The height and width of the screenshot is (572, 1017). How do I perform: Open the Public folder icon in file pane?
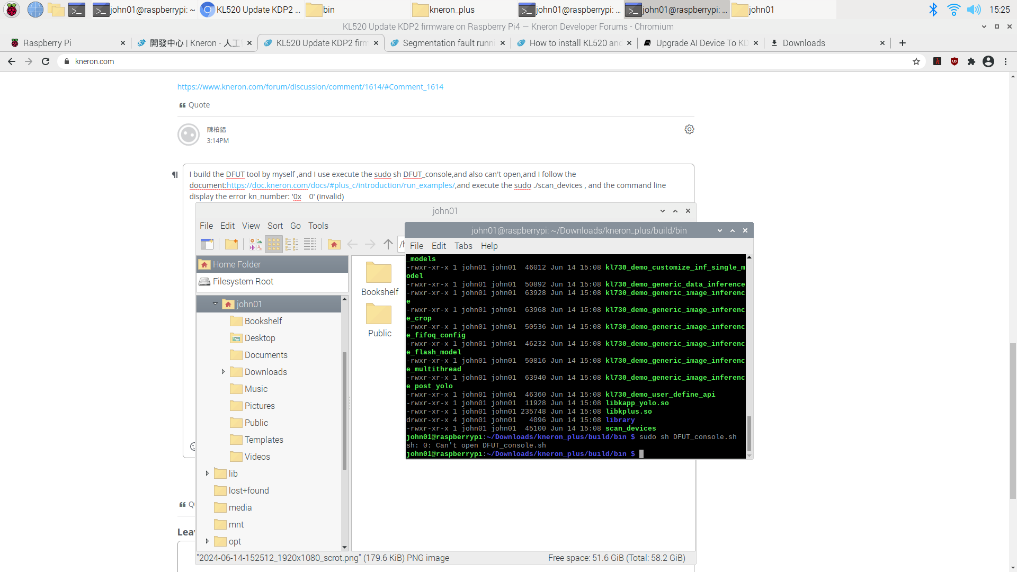(x=379, y=320)
